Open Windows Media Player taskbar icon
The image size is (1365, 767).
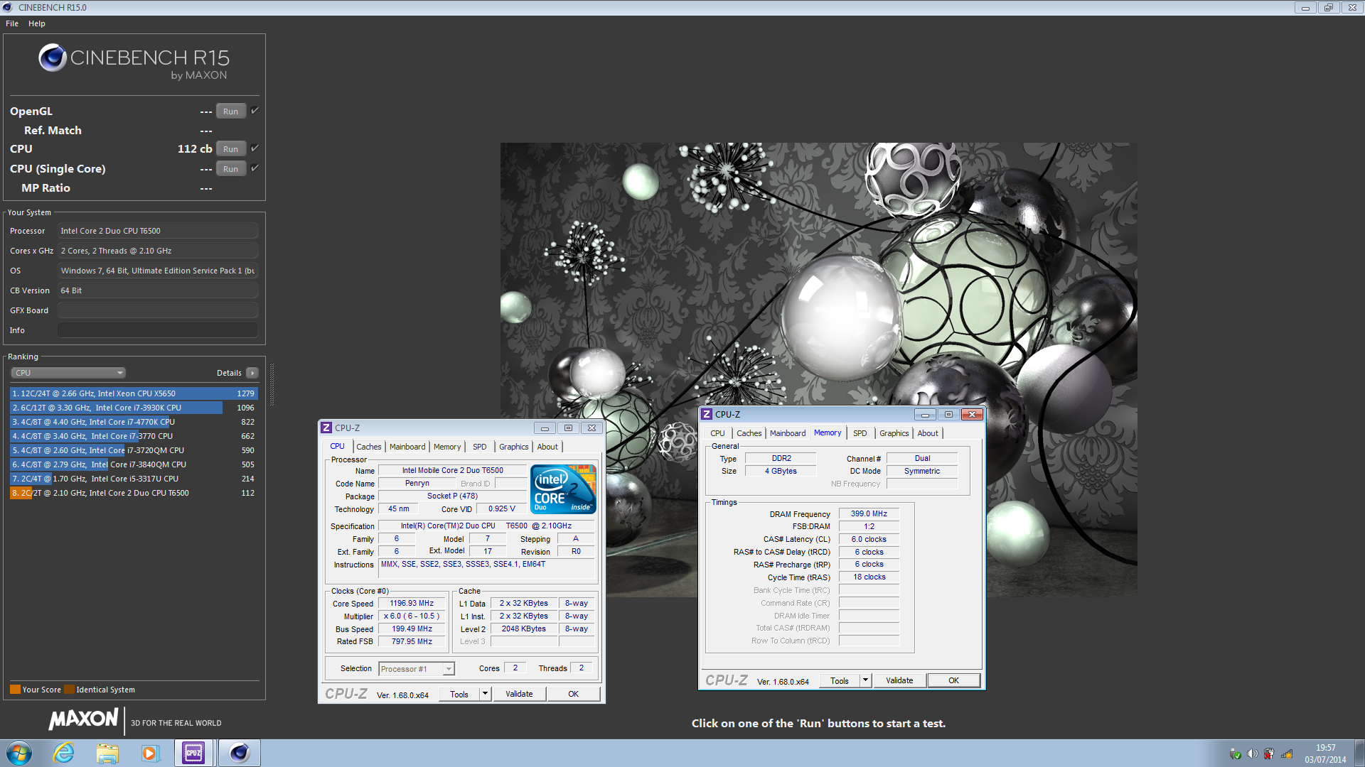pyautogui.click(x=150, y=753)
